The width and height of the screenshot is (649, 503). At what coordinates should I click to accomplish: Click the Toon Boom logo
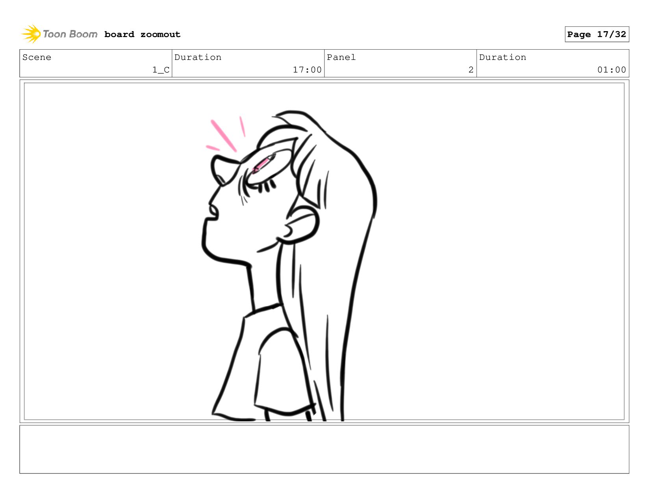(x=59, y=34)
